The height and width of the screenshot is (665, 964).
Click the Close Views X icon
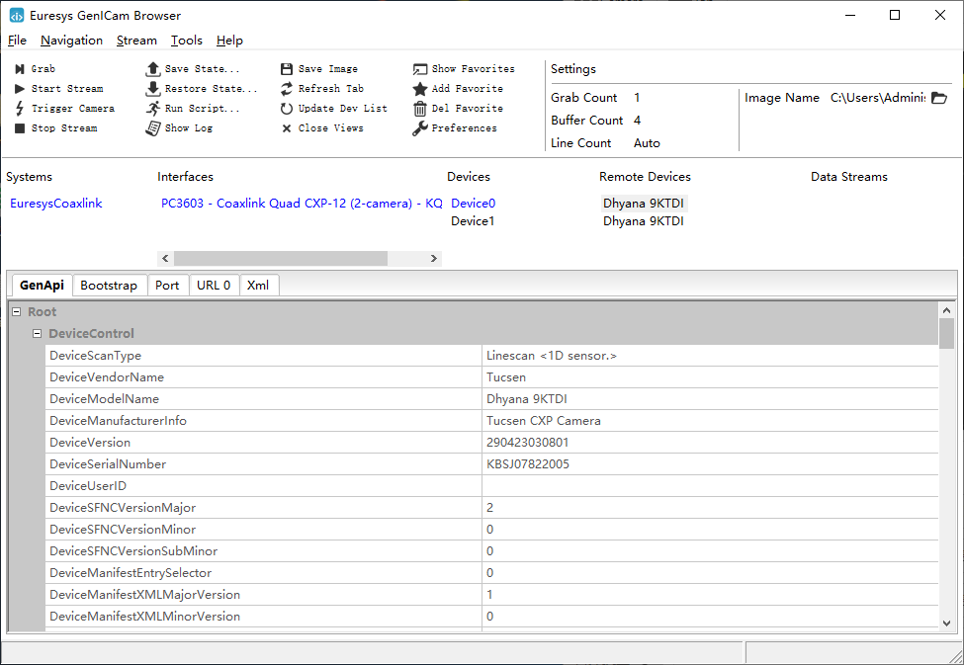point(287,128)
